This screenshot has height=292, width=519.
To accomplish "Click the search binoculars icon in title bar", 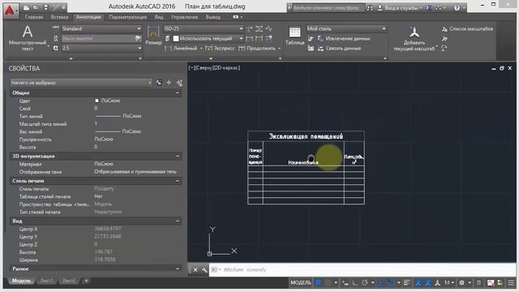I will tap(370, 7).
